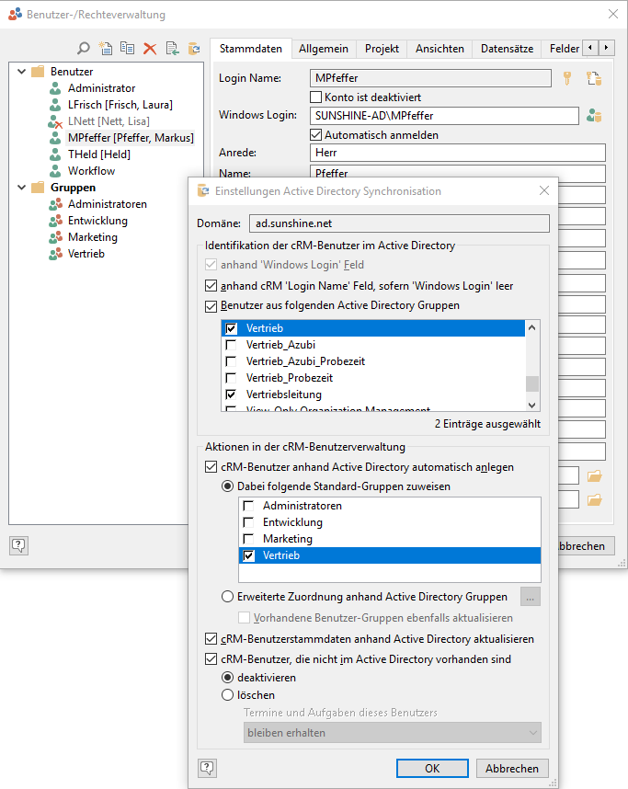Open the Ansichten tab
The width and height of the screenshot is (628, 789).
(x=439, y=49)
